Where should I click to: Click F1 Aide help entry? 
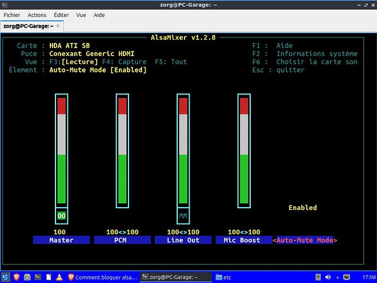pyautogui.click(x=272, y=45)
